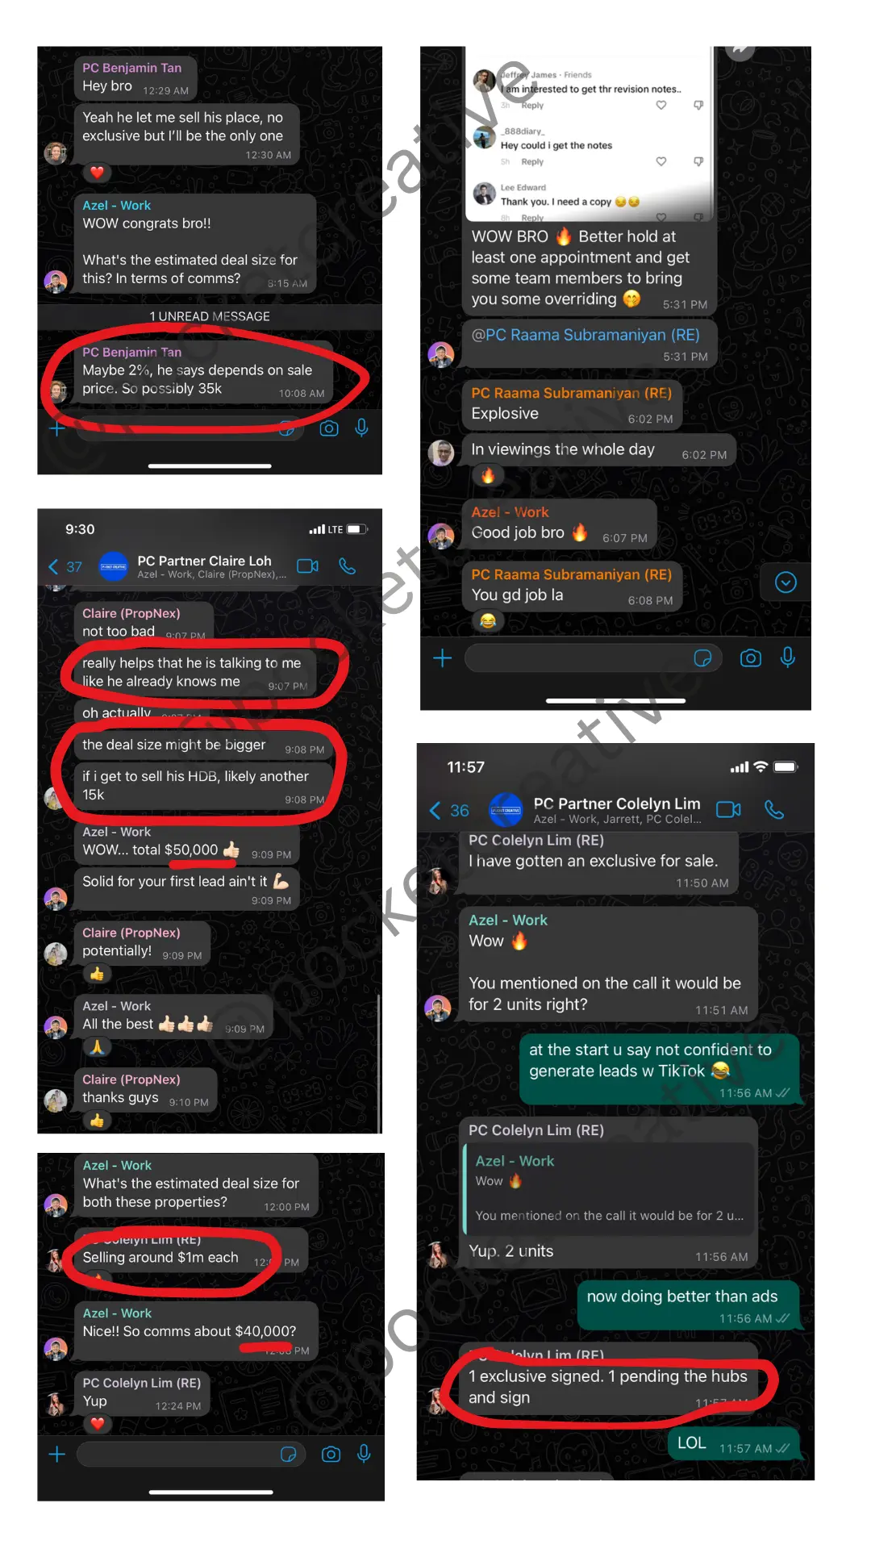Tap the quoted Azel - Work reply
871x1549 pixels.
click(x=609, y=1188)
